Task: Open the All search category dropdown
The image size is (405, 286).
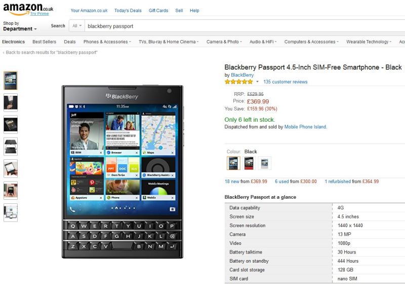Action: tap(77, 26)
